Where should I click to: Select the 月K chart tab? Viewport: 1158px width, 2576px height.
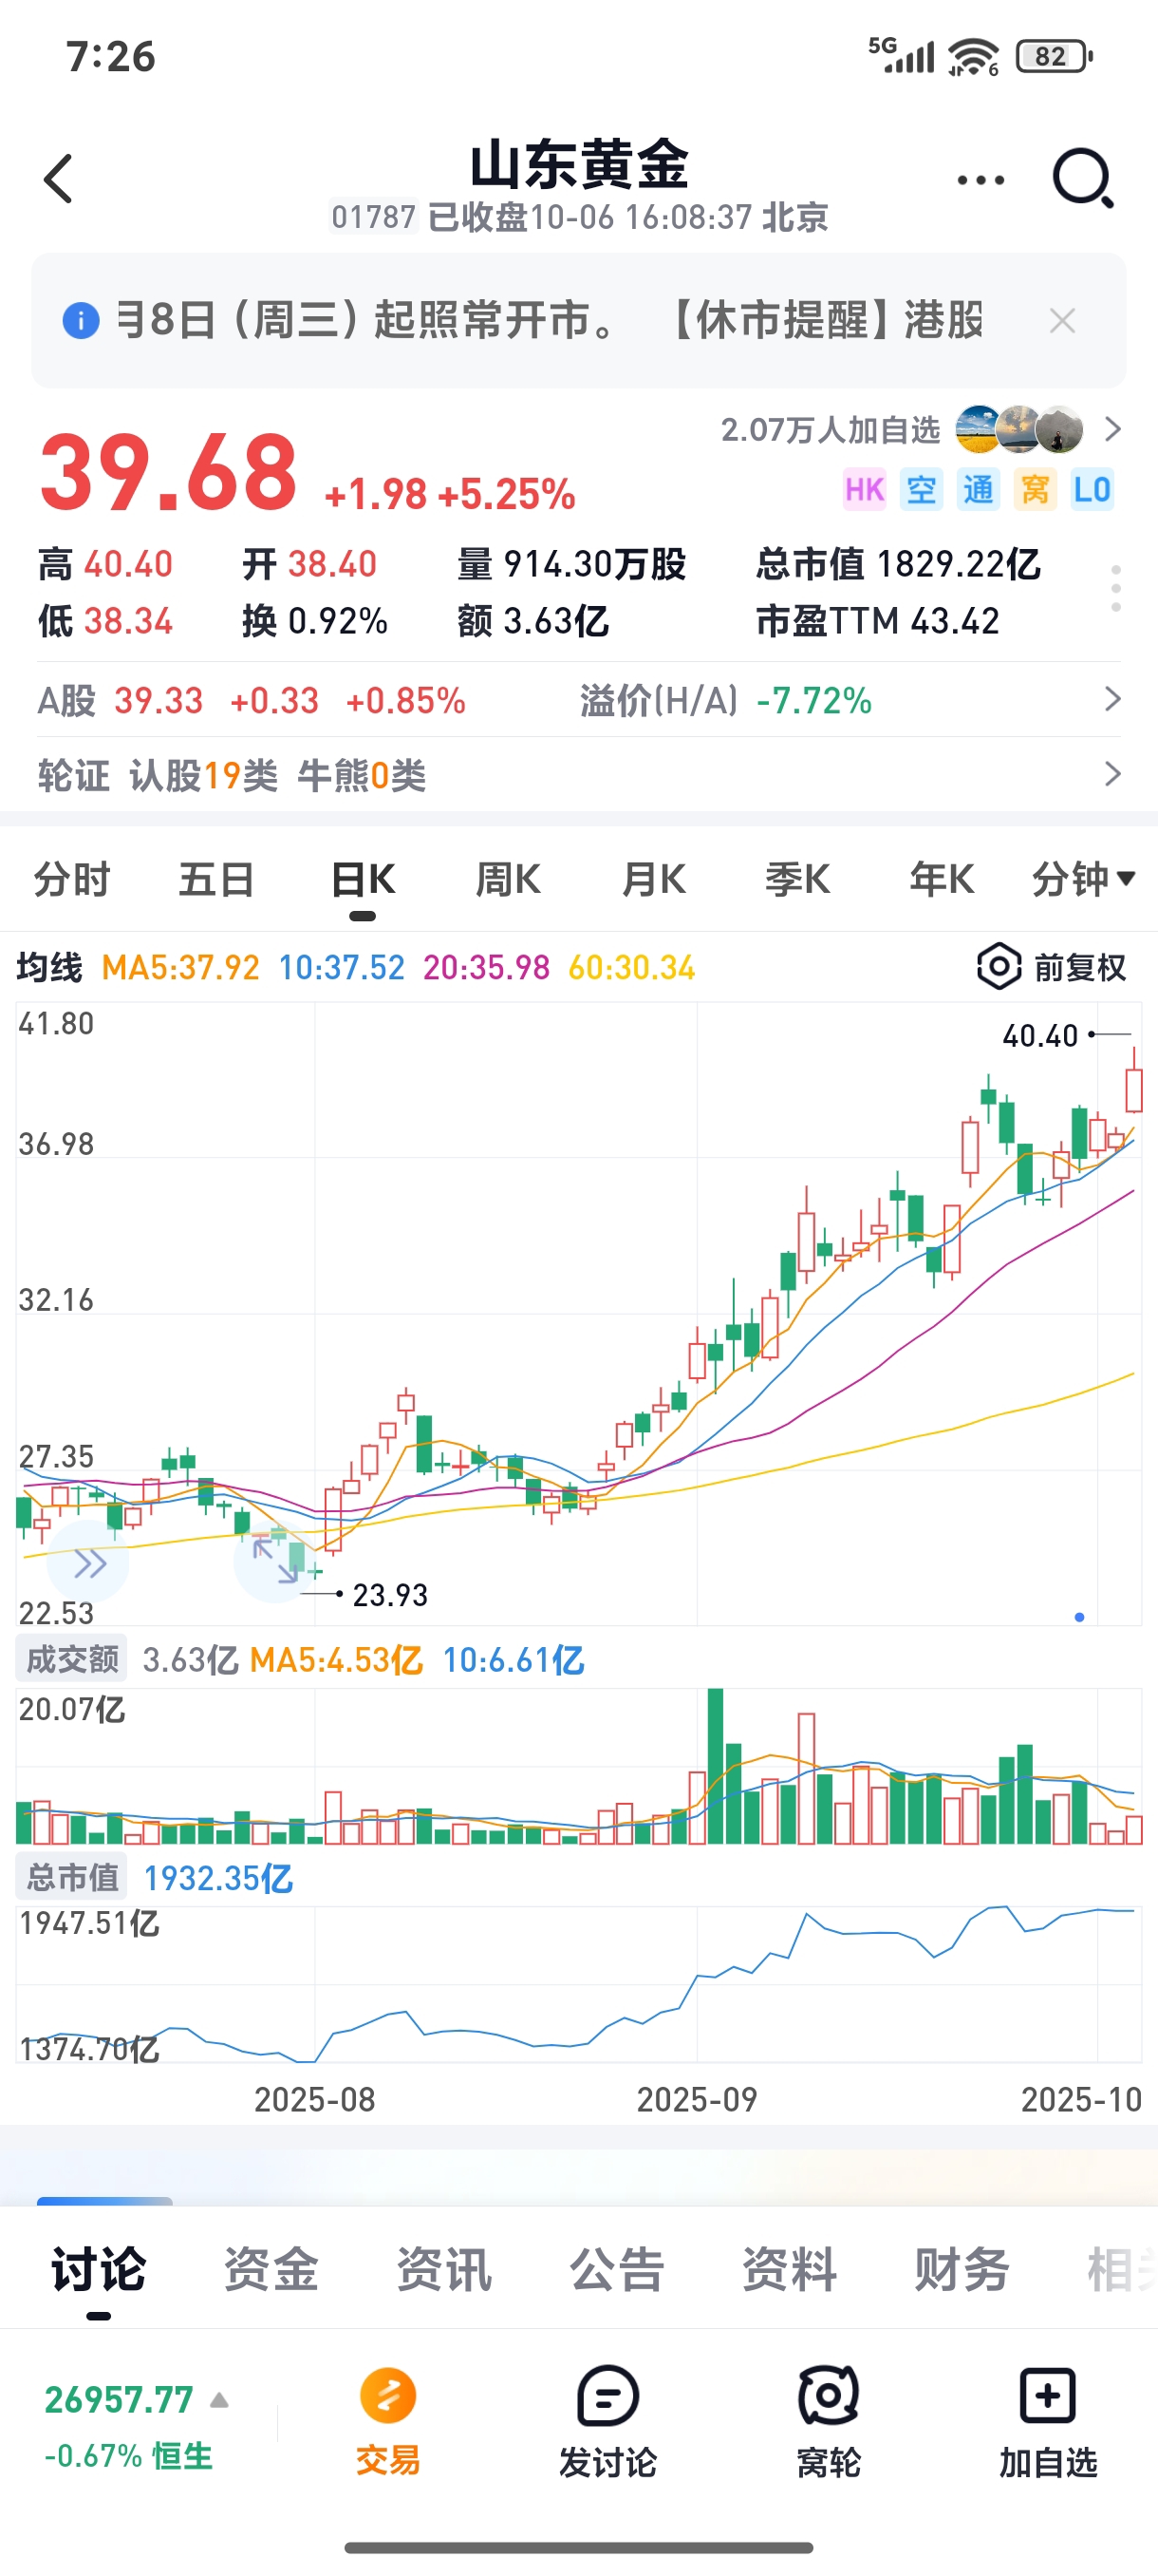(653, 880)
